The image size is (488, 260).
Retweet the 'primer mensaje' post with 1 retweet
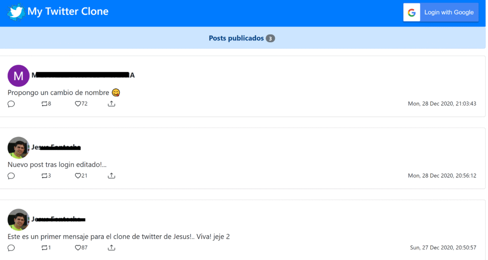tap(45, 248)
